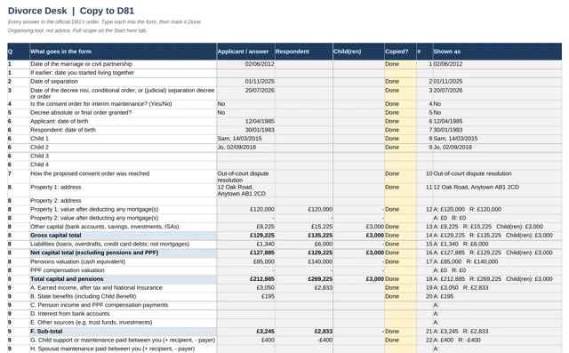Image resolution: width=569 pixels, height=353 pixels.
Task: Select Property 1 address answer '12 Oak Road'
Action: click(x=245, y=190)
